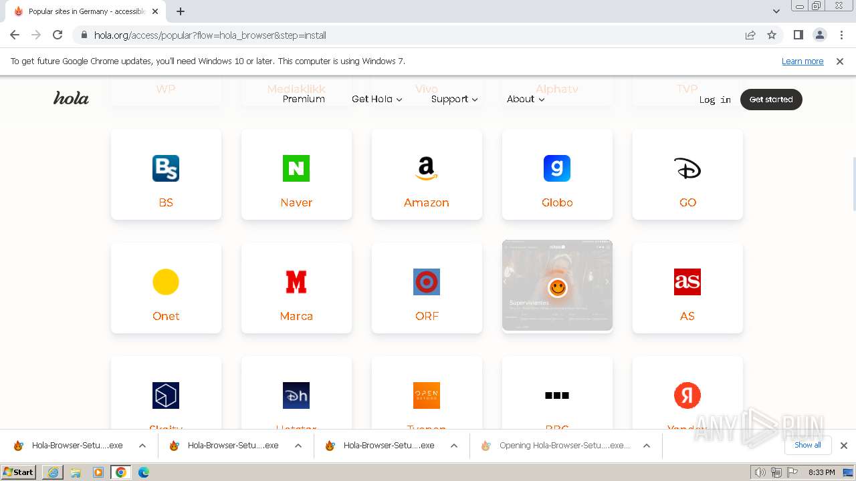Open the tab search dropdown arrow
This screenshot has width=856, height=481.
click(776, 11)
